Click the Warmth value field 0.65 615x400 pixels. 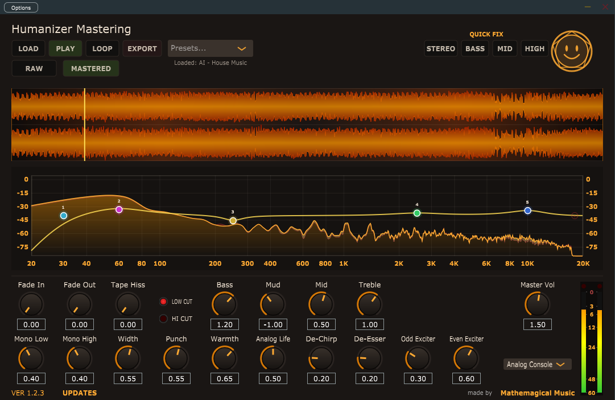(225, 378)
